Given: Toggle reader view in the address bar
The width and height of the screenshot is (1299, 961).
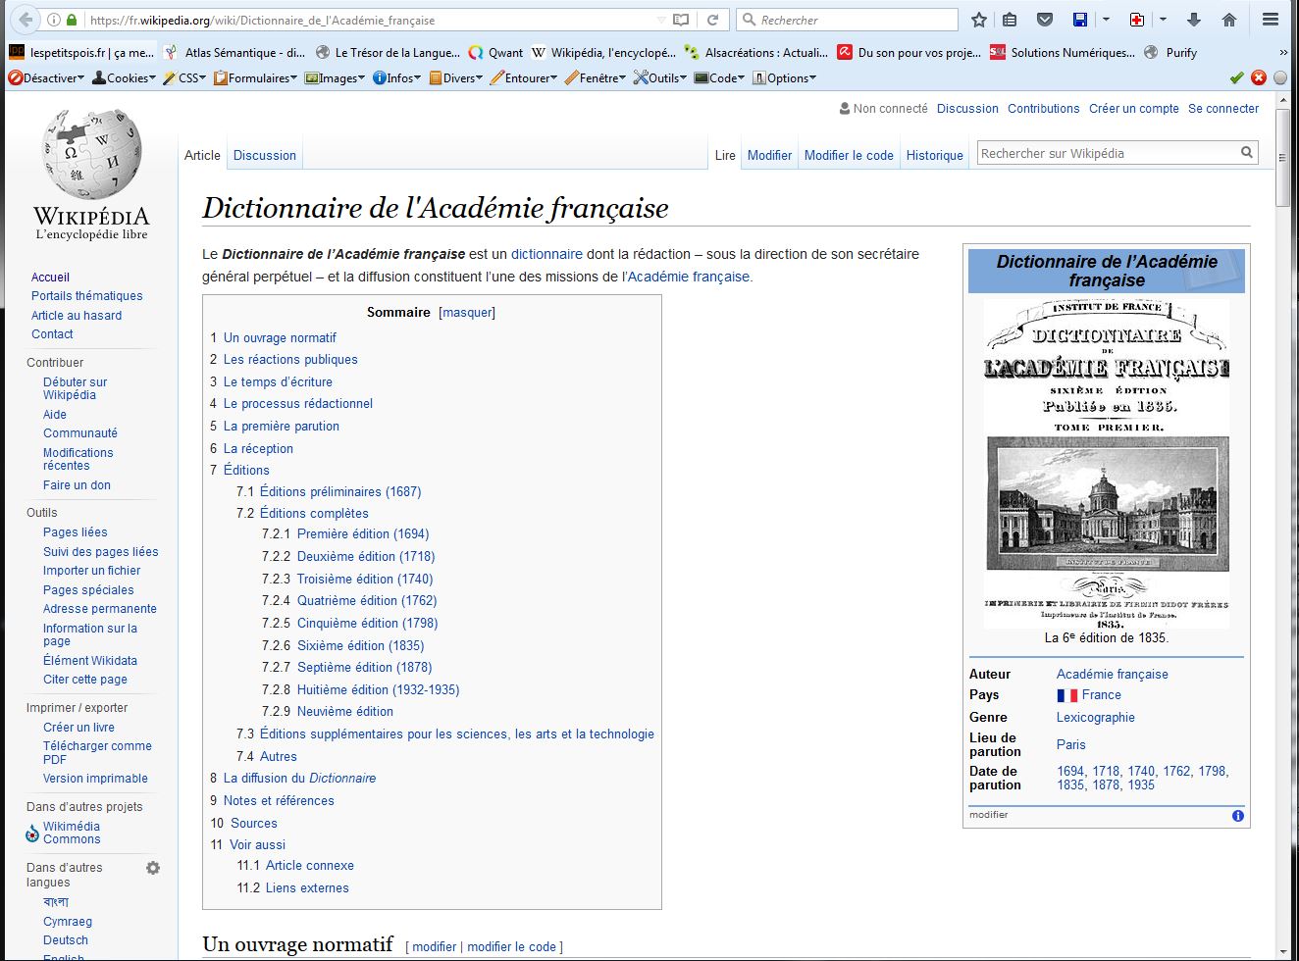Looking at the screenshot, I should coord(681,20).
